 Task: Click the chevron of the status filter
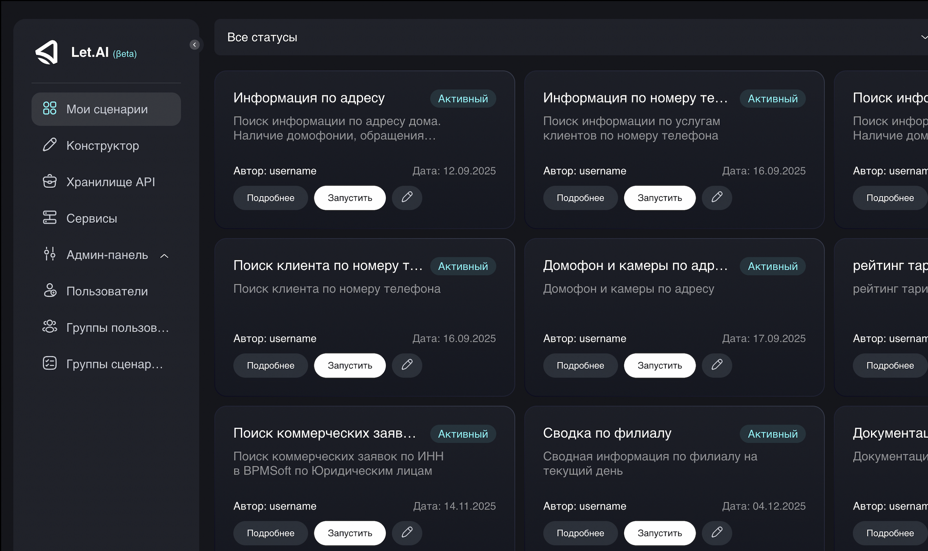(924, 37)
